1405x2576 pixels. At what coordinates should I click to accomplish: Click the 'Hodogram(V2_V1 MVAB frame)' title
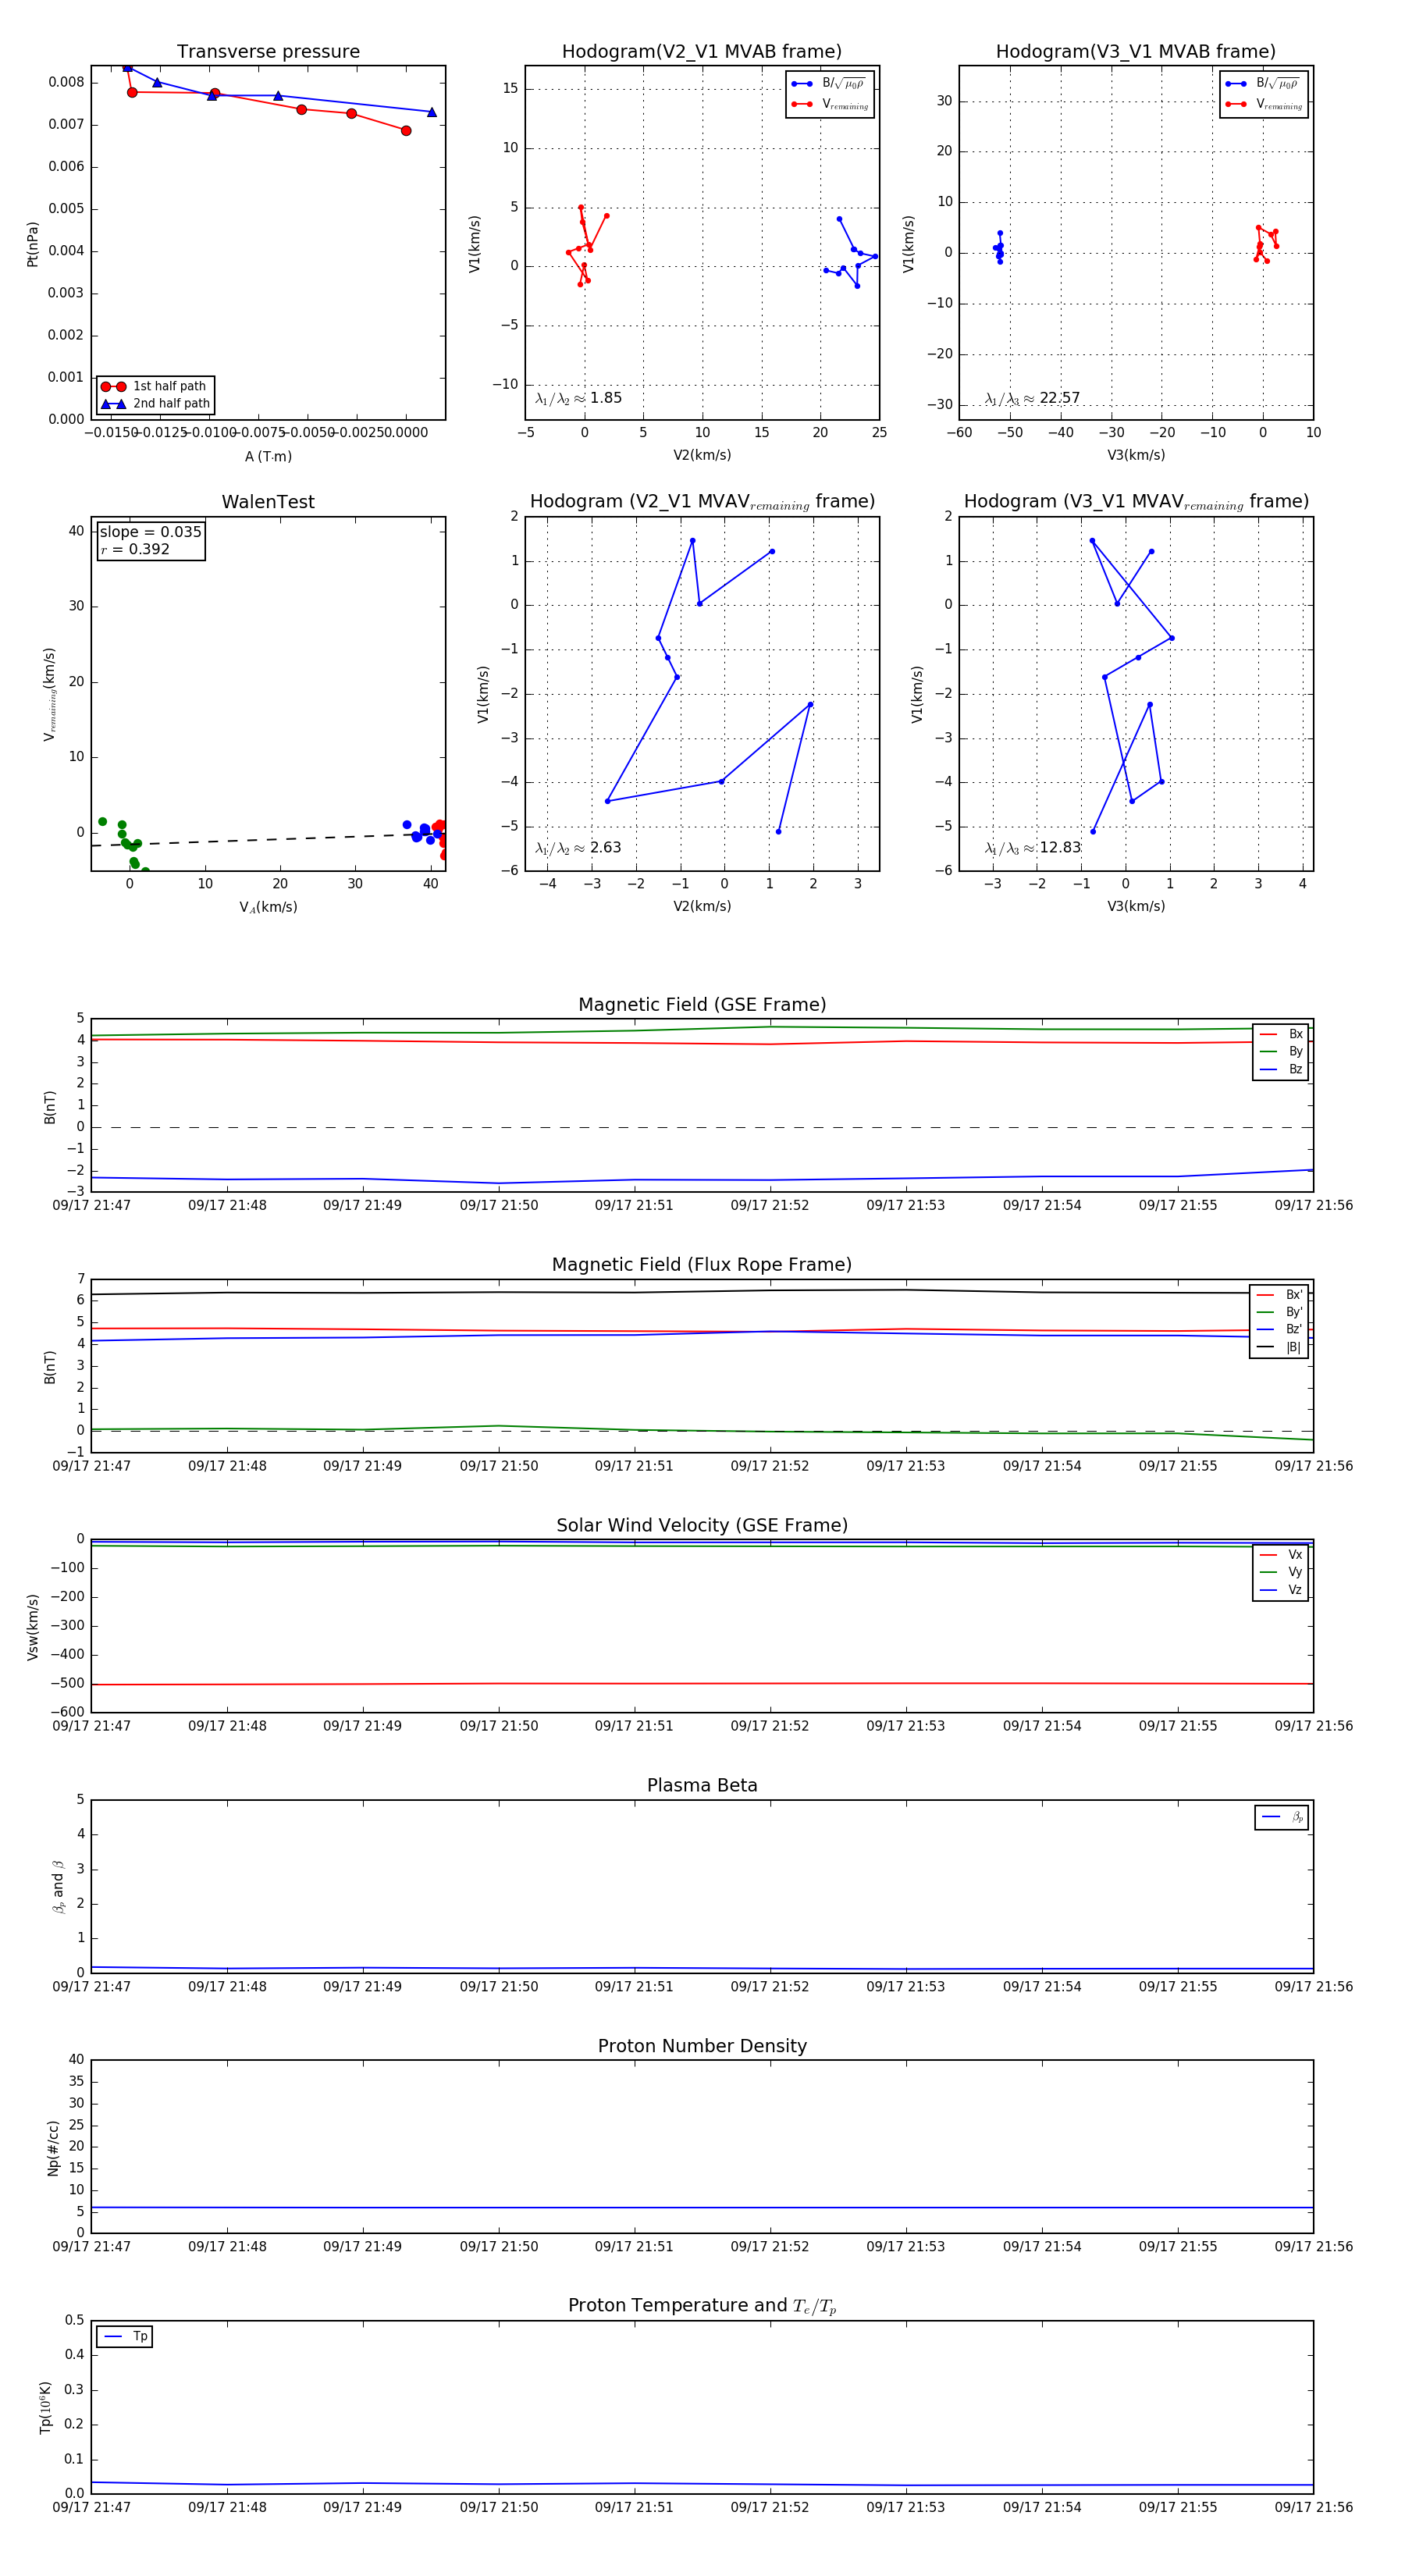tap(701, 51)
